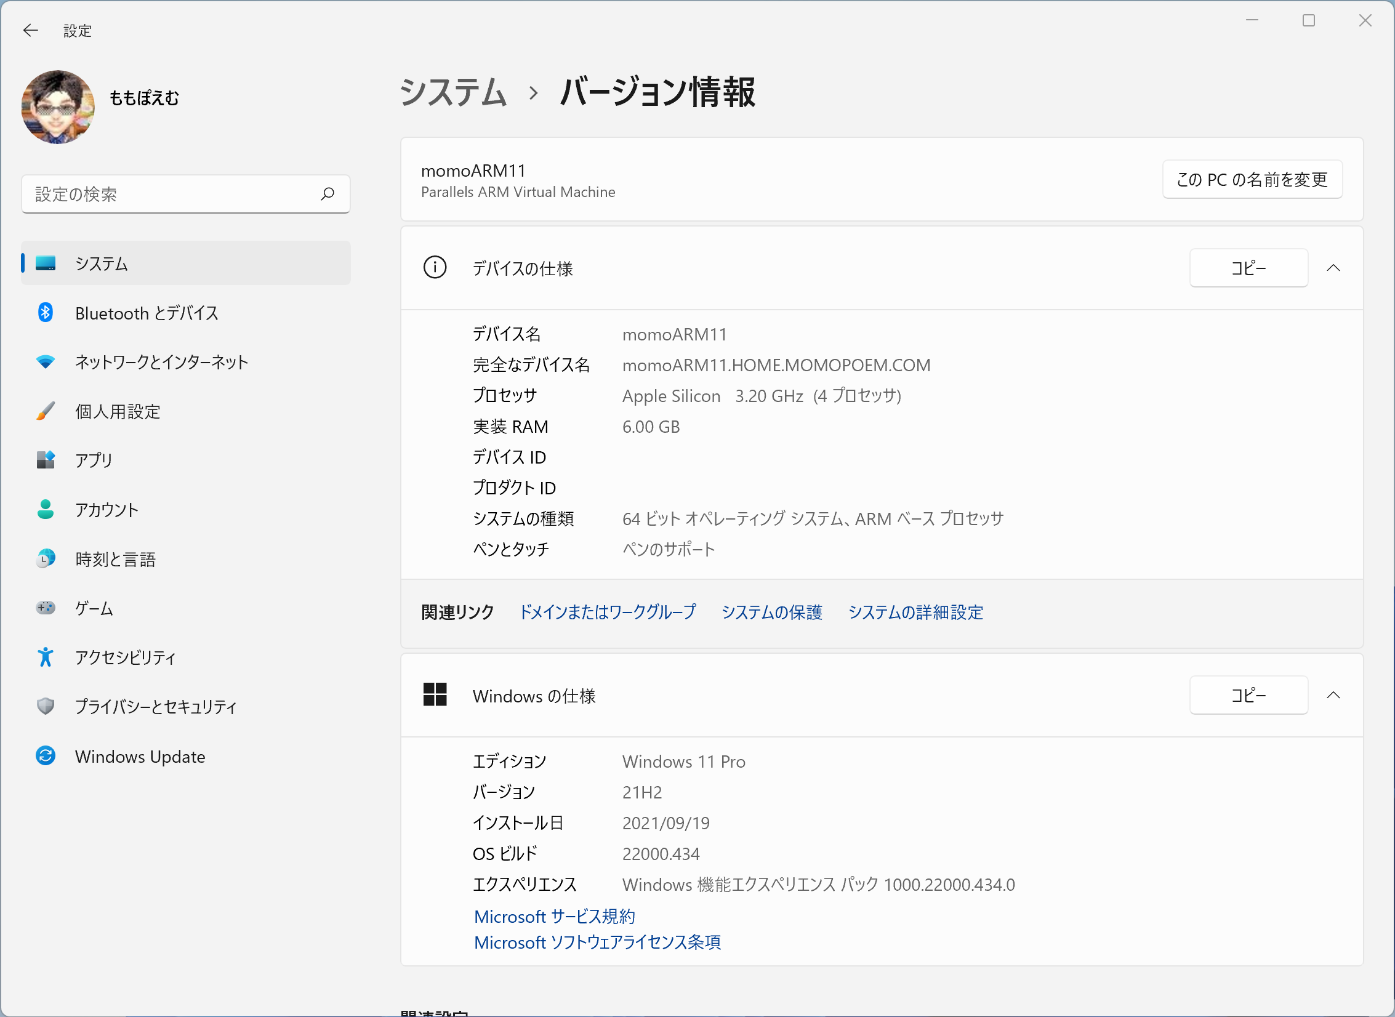Click the アプリ icon in sidebar
The image size is (1395, 1017).
tap(46, 460)
